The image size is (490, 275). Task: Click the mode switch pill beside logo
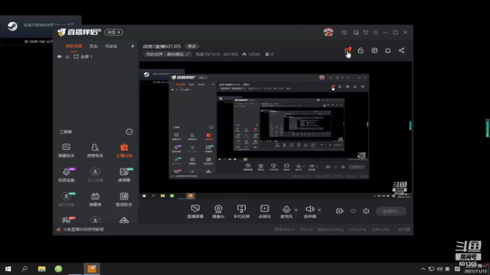pos(113,32)
